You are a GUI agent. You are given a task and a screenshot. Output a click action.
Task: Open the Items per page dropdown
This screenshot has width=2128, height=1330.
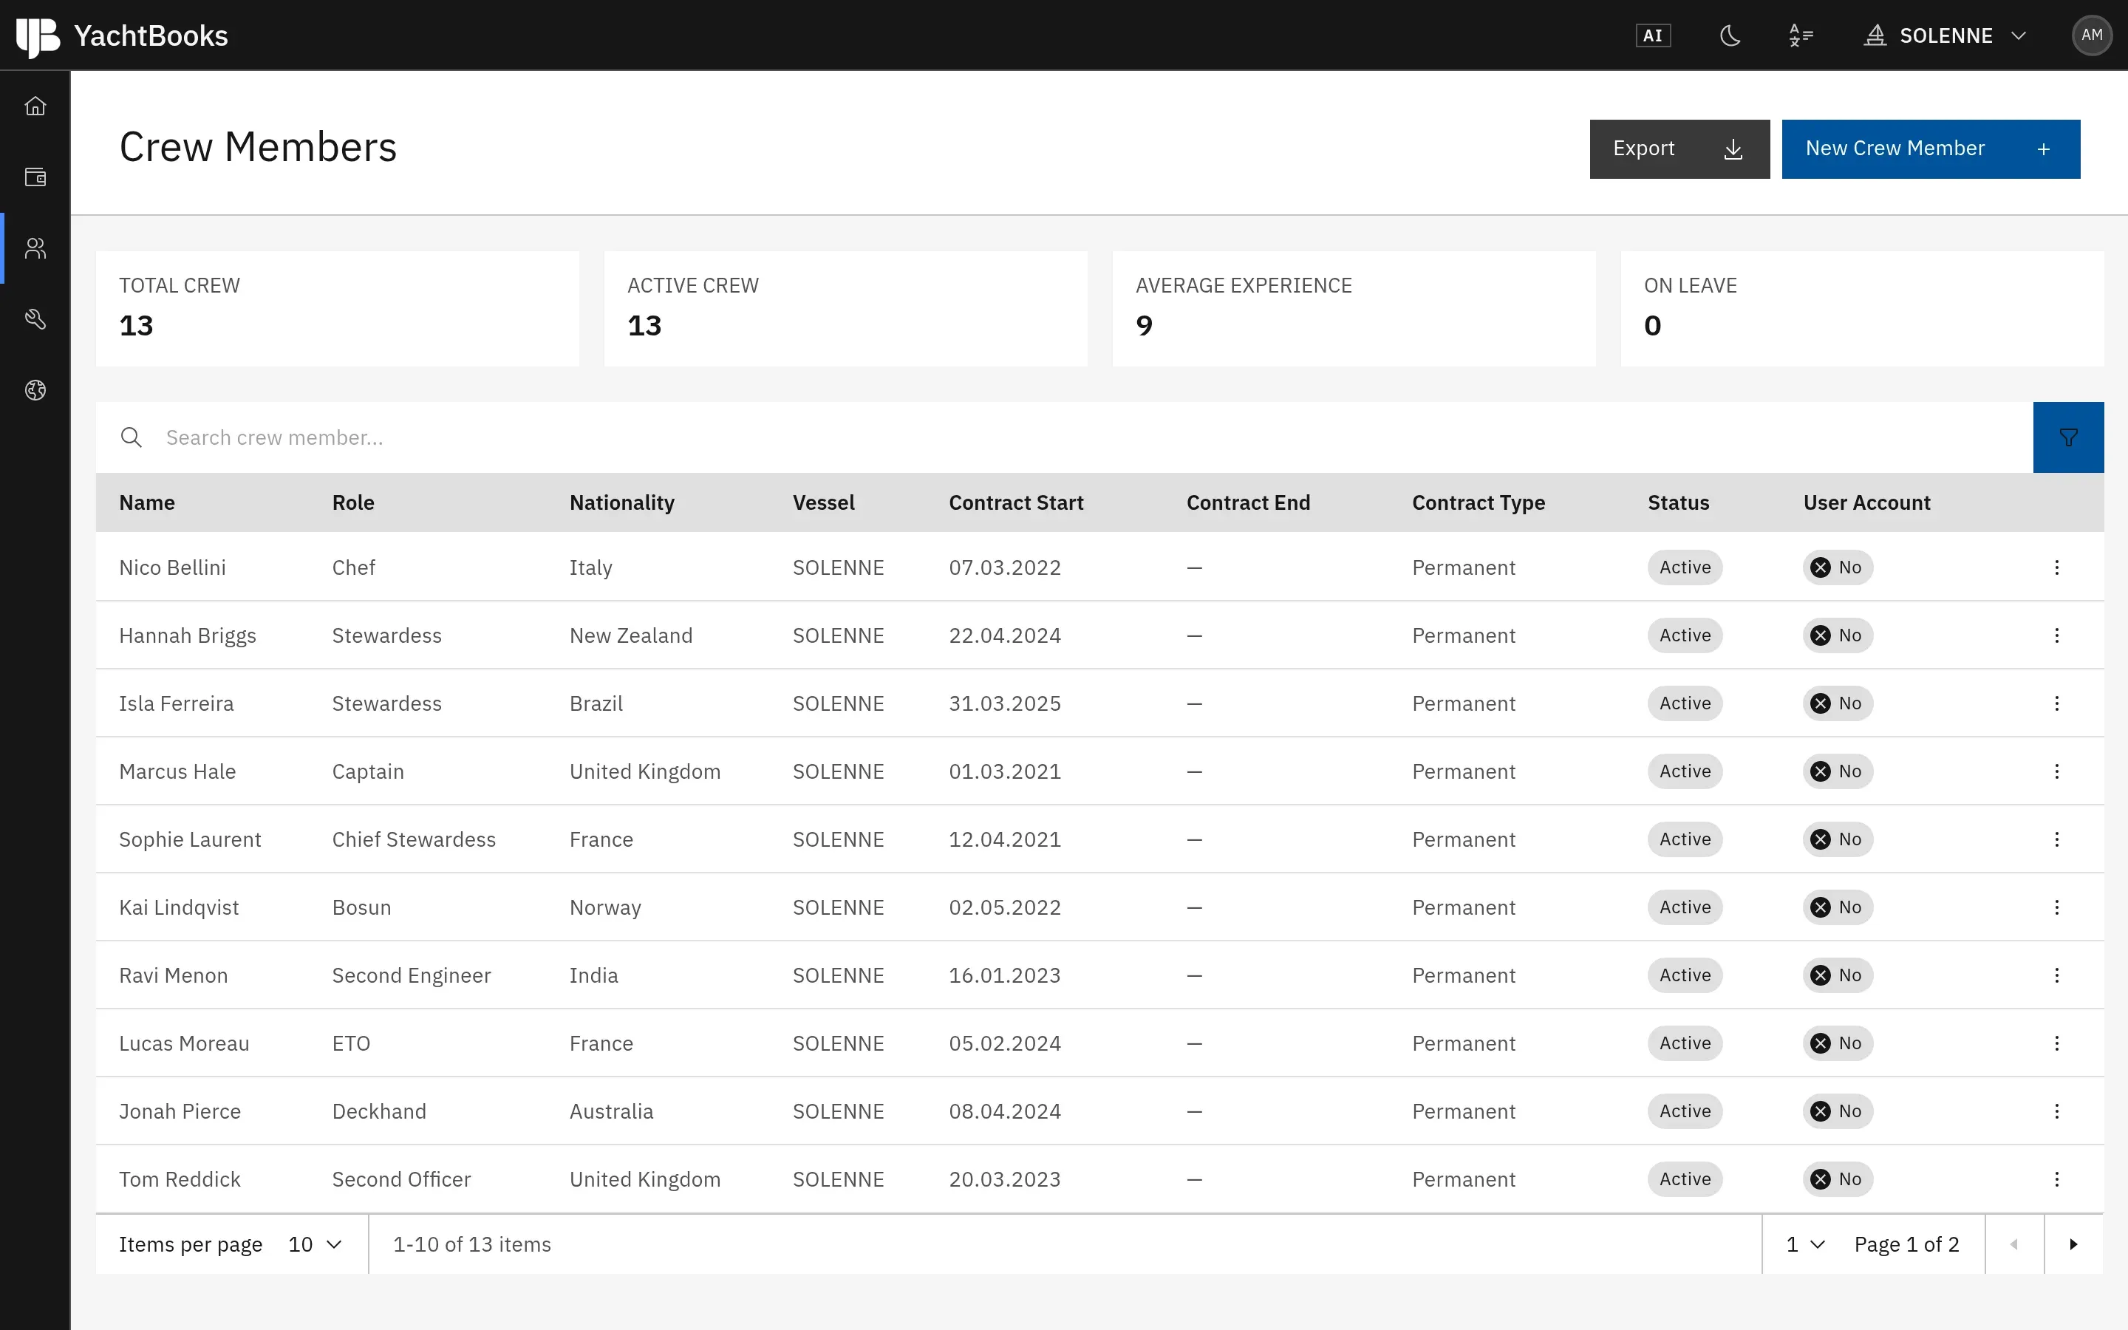point(315,1244)
